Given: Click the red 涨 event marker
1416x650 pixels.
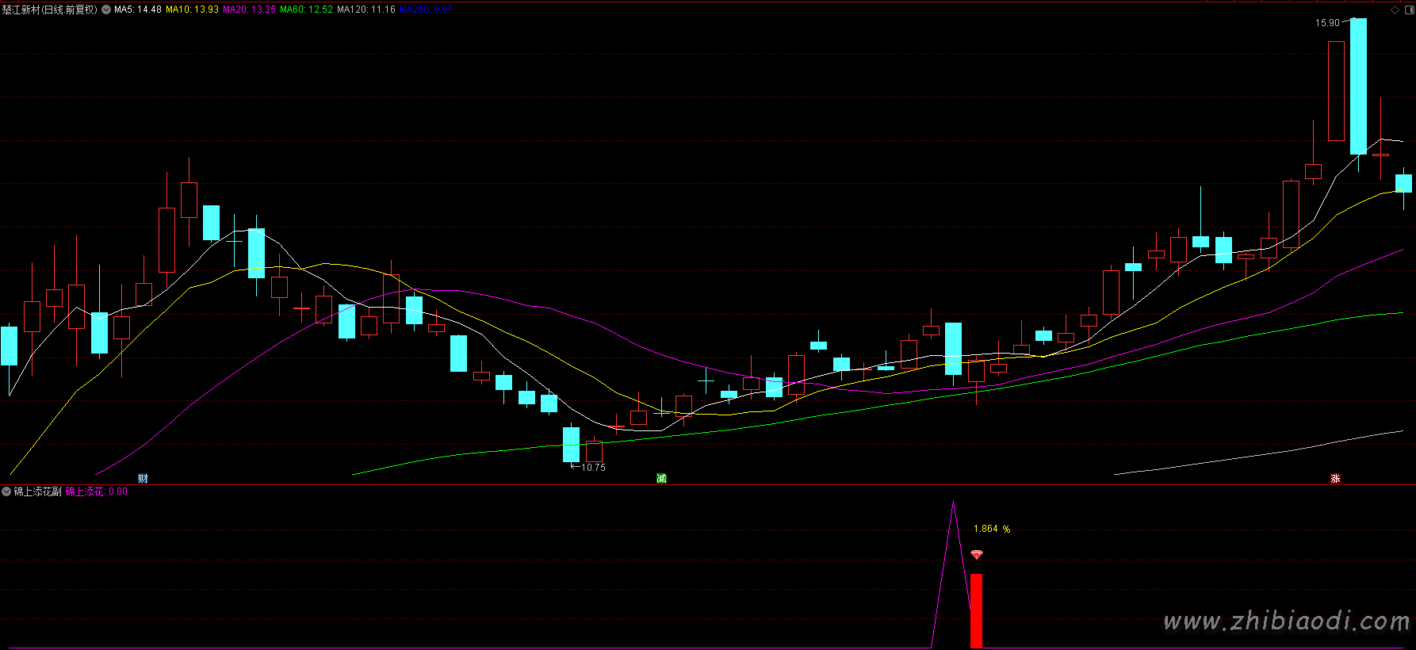Looking at the screenshot, I should pyautogui.click(x=1335, y=479).
